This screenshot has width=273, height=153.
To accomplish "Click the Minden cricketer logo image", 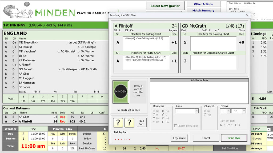I will 18,10.
